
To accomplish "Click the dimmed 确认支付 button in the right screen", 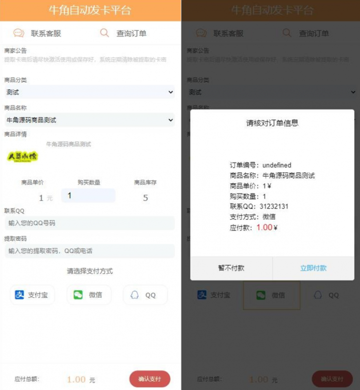I will pos(332,379).
